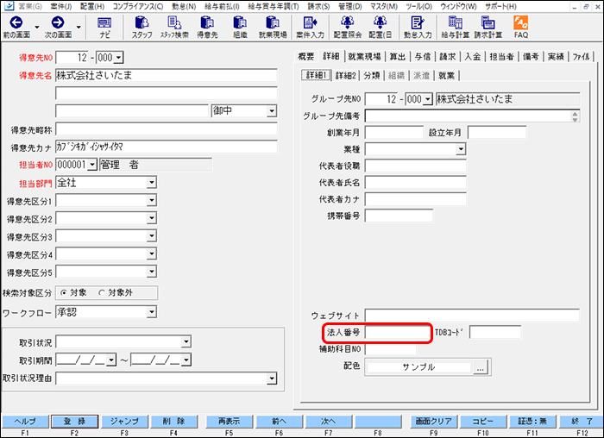Switch to the 就業現場 tab
The height and width of the screenshot is (438, 604).
(364, 57)
